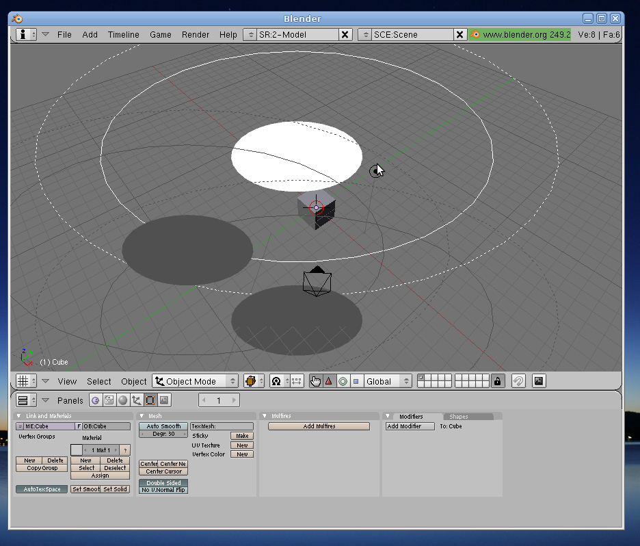This screenshot has width=640, height=546.
Task: Click the OB:Cube object name field
Action: coord(106,426)
